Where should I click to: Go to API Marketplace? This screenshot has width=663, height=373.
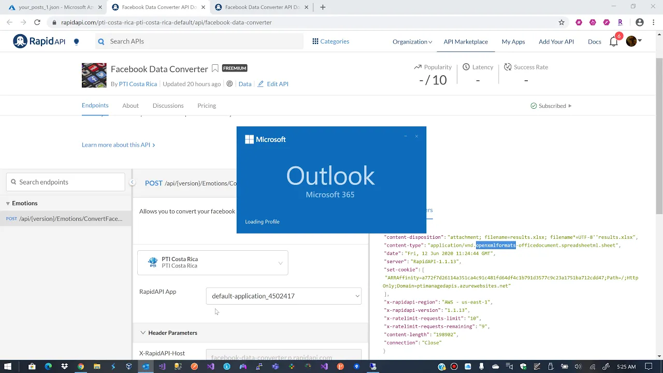tap(466, 41)
